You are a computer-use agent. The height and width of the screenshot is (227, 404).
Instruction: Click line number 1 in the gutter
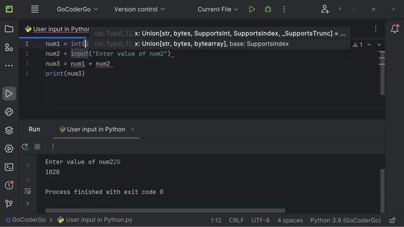(x=27, y=44)
